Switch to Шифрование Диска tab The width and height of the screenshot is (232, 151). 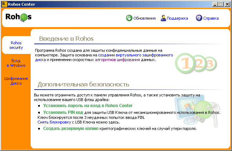pos(16,81)
